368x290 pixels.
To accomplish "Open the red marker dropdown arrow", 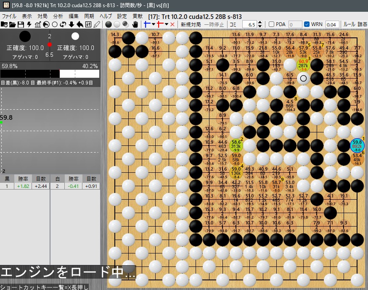I will (x=167, y=24).
